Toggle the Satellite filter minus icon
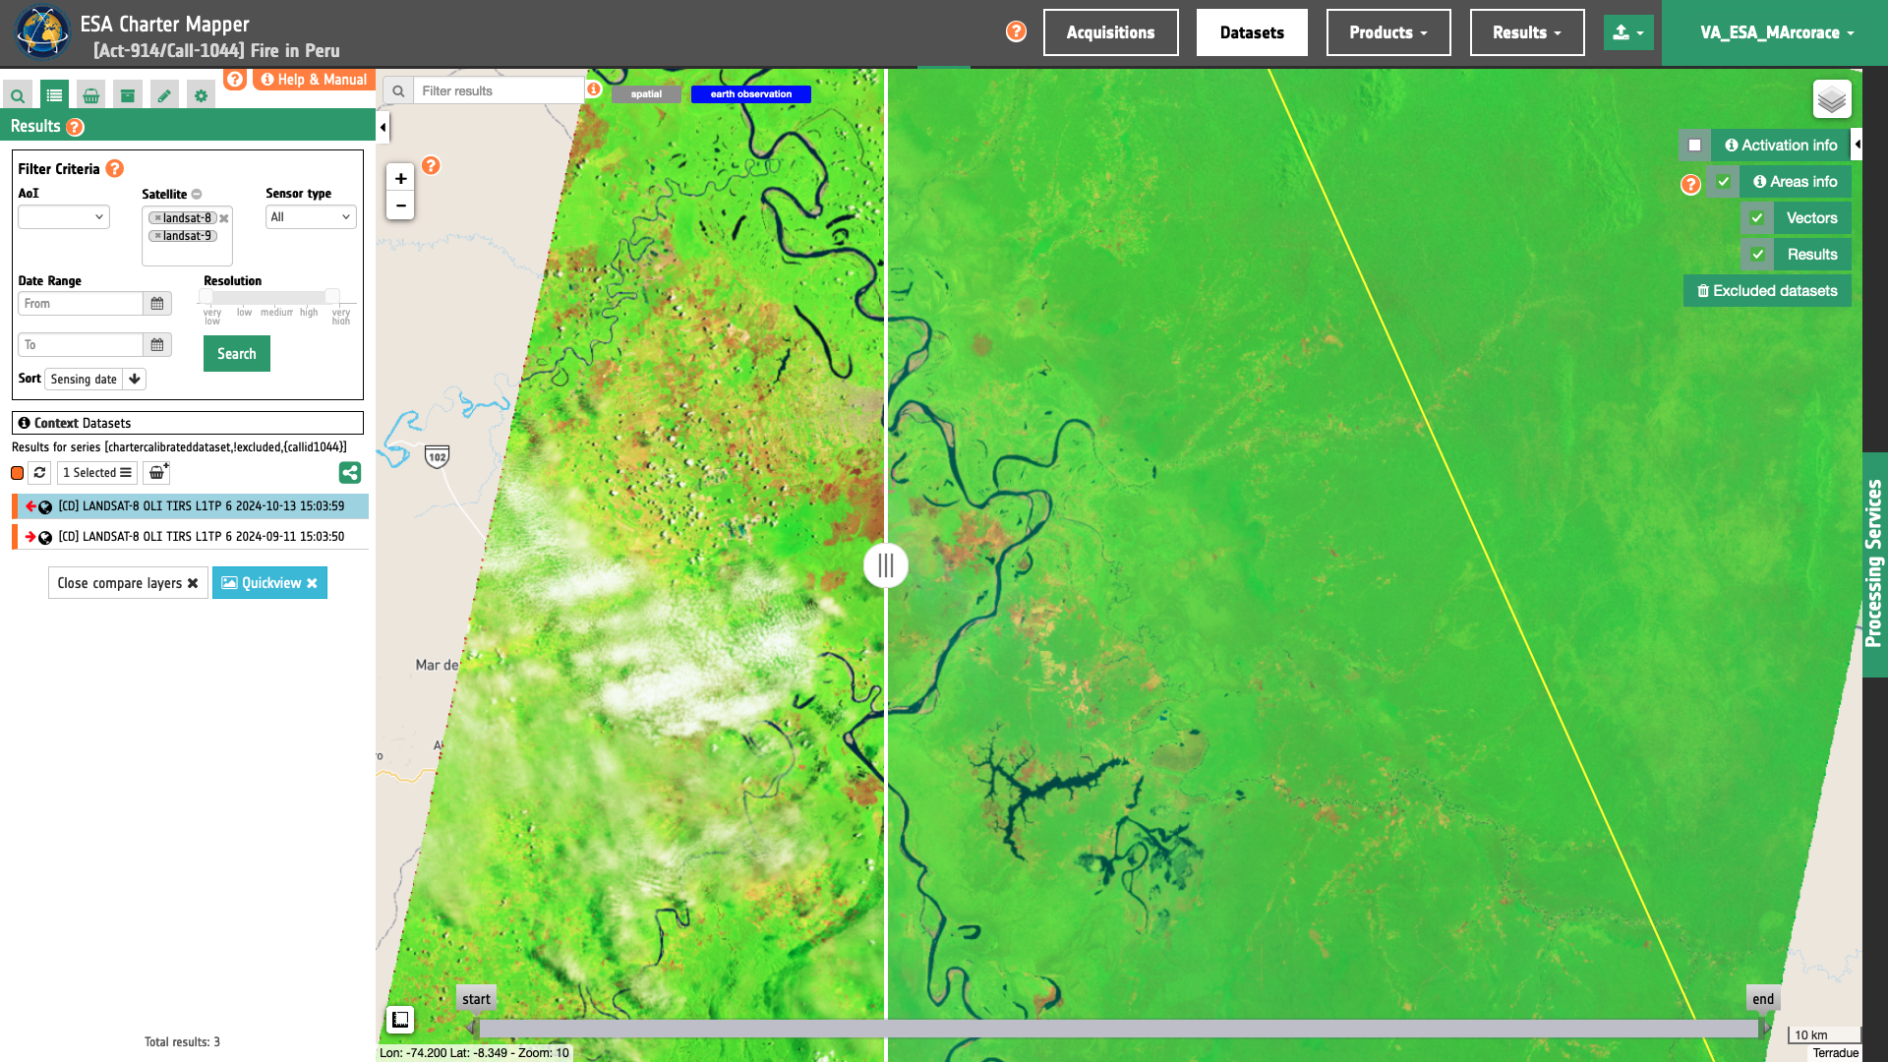1888x1062 pixels. (197, 195)
